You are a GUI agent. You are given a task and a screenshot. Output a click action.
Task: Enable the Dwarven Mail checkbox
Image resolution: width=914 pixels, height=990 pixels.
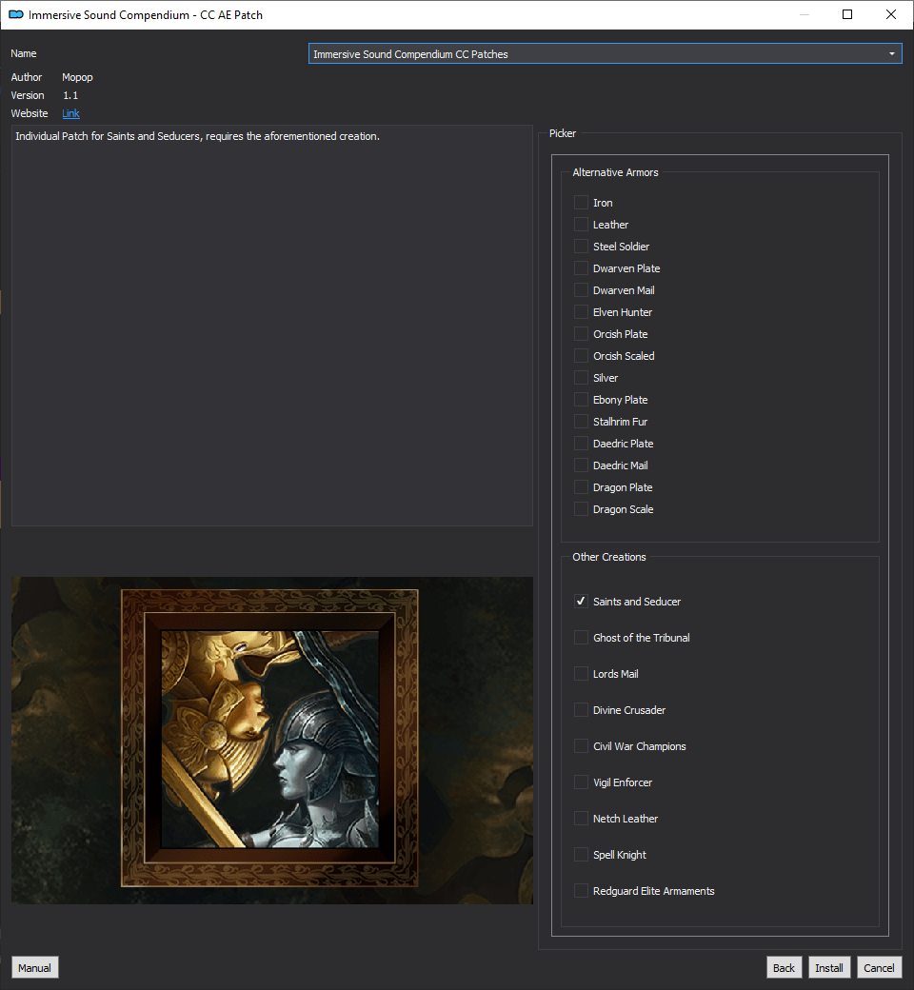pos(581,290)
